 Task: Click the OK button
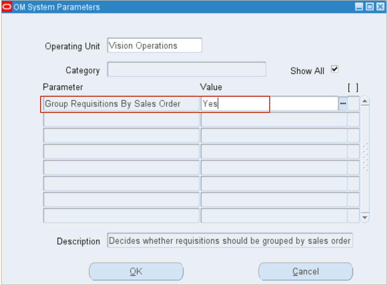(136, 271)
